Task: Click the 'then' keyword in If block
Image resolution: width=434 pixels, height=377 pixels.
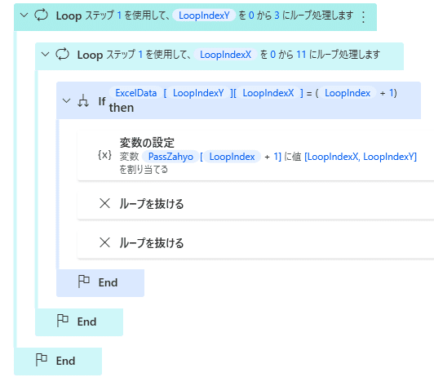Action: coord(122,108)
